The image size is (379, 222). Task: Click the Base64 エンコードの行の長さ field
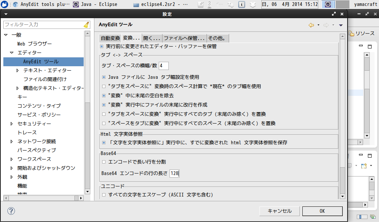[174, 174]
